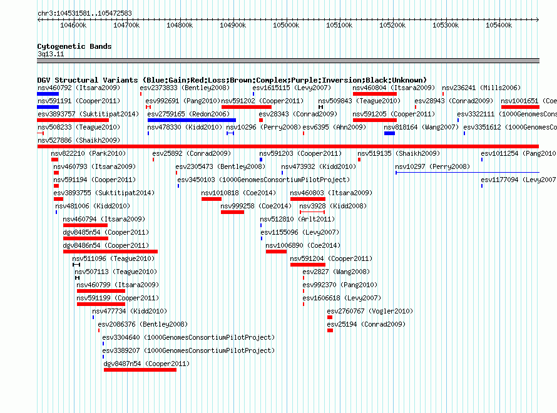
Task: Click the nsv508233 (Teague2010) label
Action: (x=78, y=127)
